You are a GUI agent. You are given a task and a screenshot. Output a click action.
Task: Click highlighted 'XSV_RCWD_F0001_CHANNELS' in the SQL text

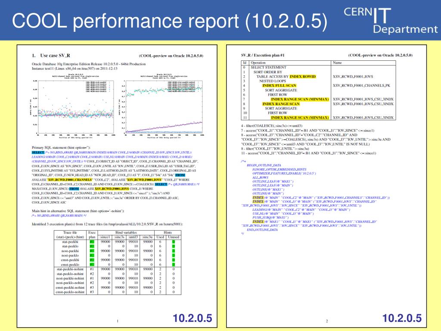coord(70,180)
